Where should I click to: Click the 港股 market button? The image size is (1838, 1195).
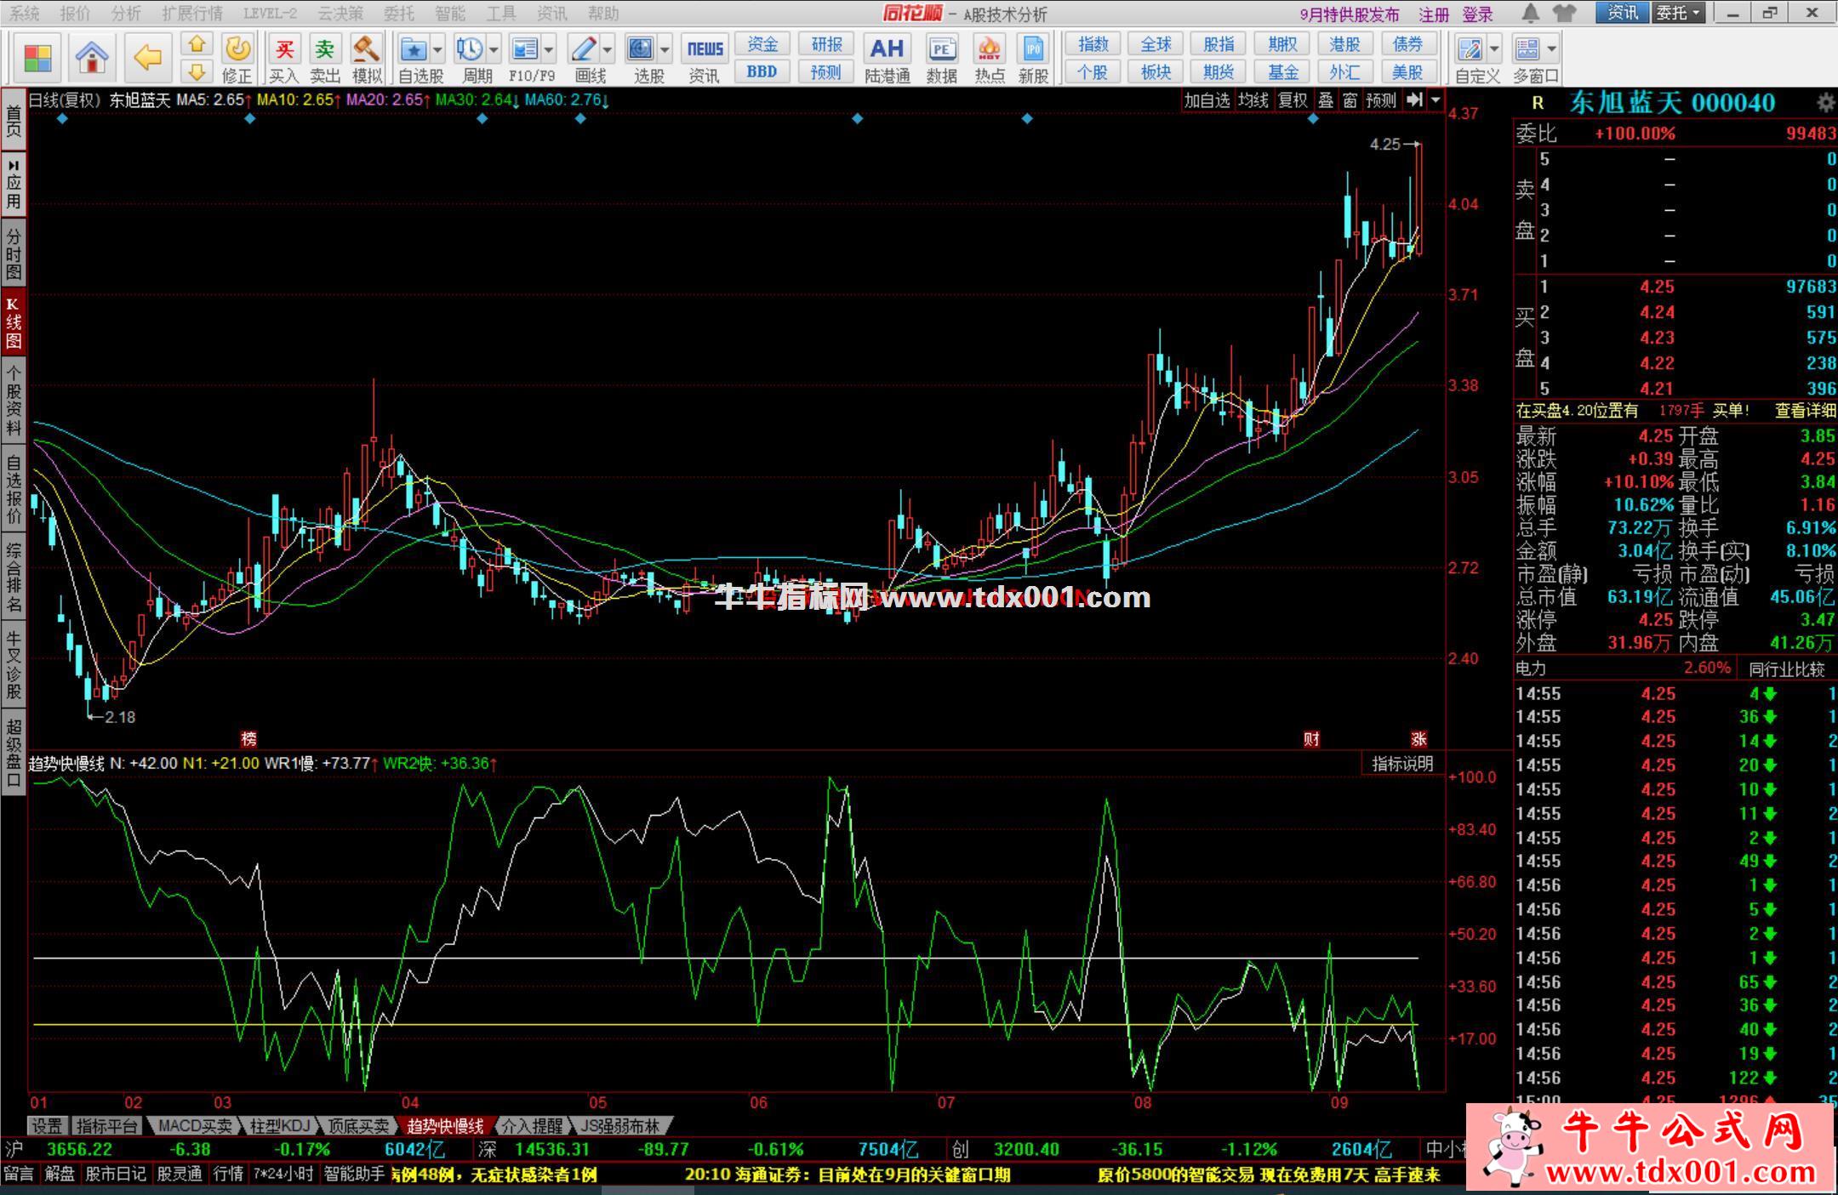coord(1344,44)
